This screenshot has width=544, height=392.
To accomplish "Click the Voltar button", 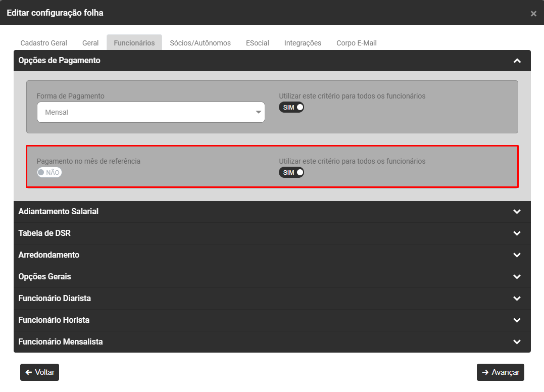I will point(39,372).
